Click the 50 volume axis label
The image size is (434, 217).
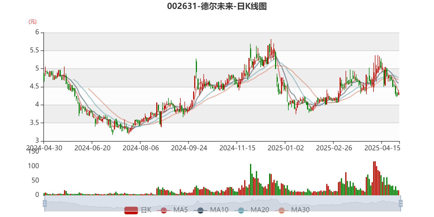[35, 180]
